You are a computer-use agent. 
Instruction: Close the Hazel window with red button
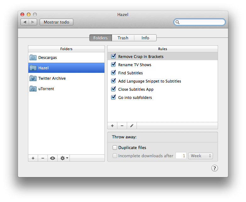point(22,14)
